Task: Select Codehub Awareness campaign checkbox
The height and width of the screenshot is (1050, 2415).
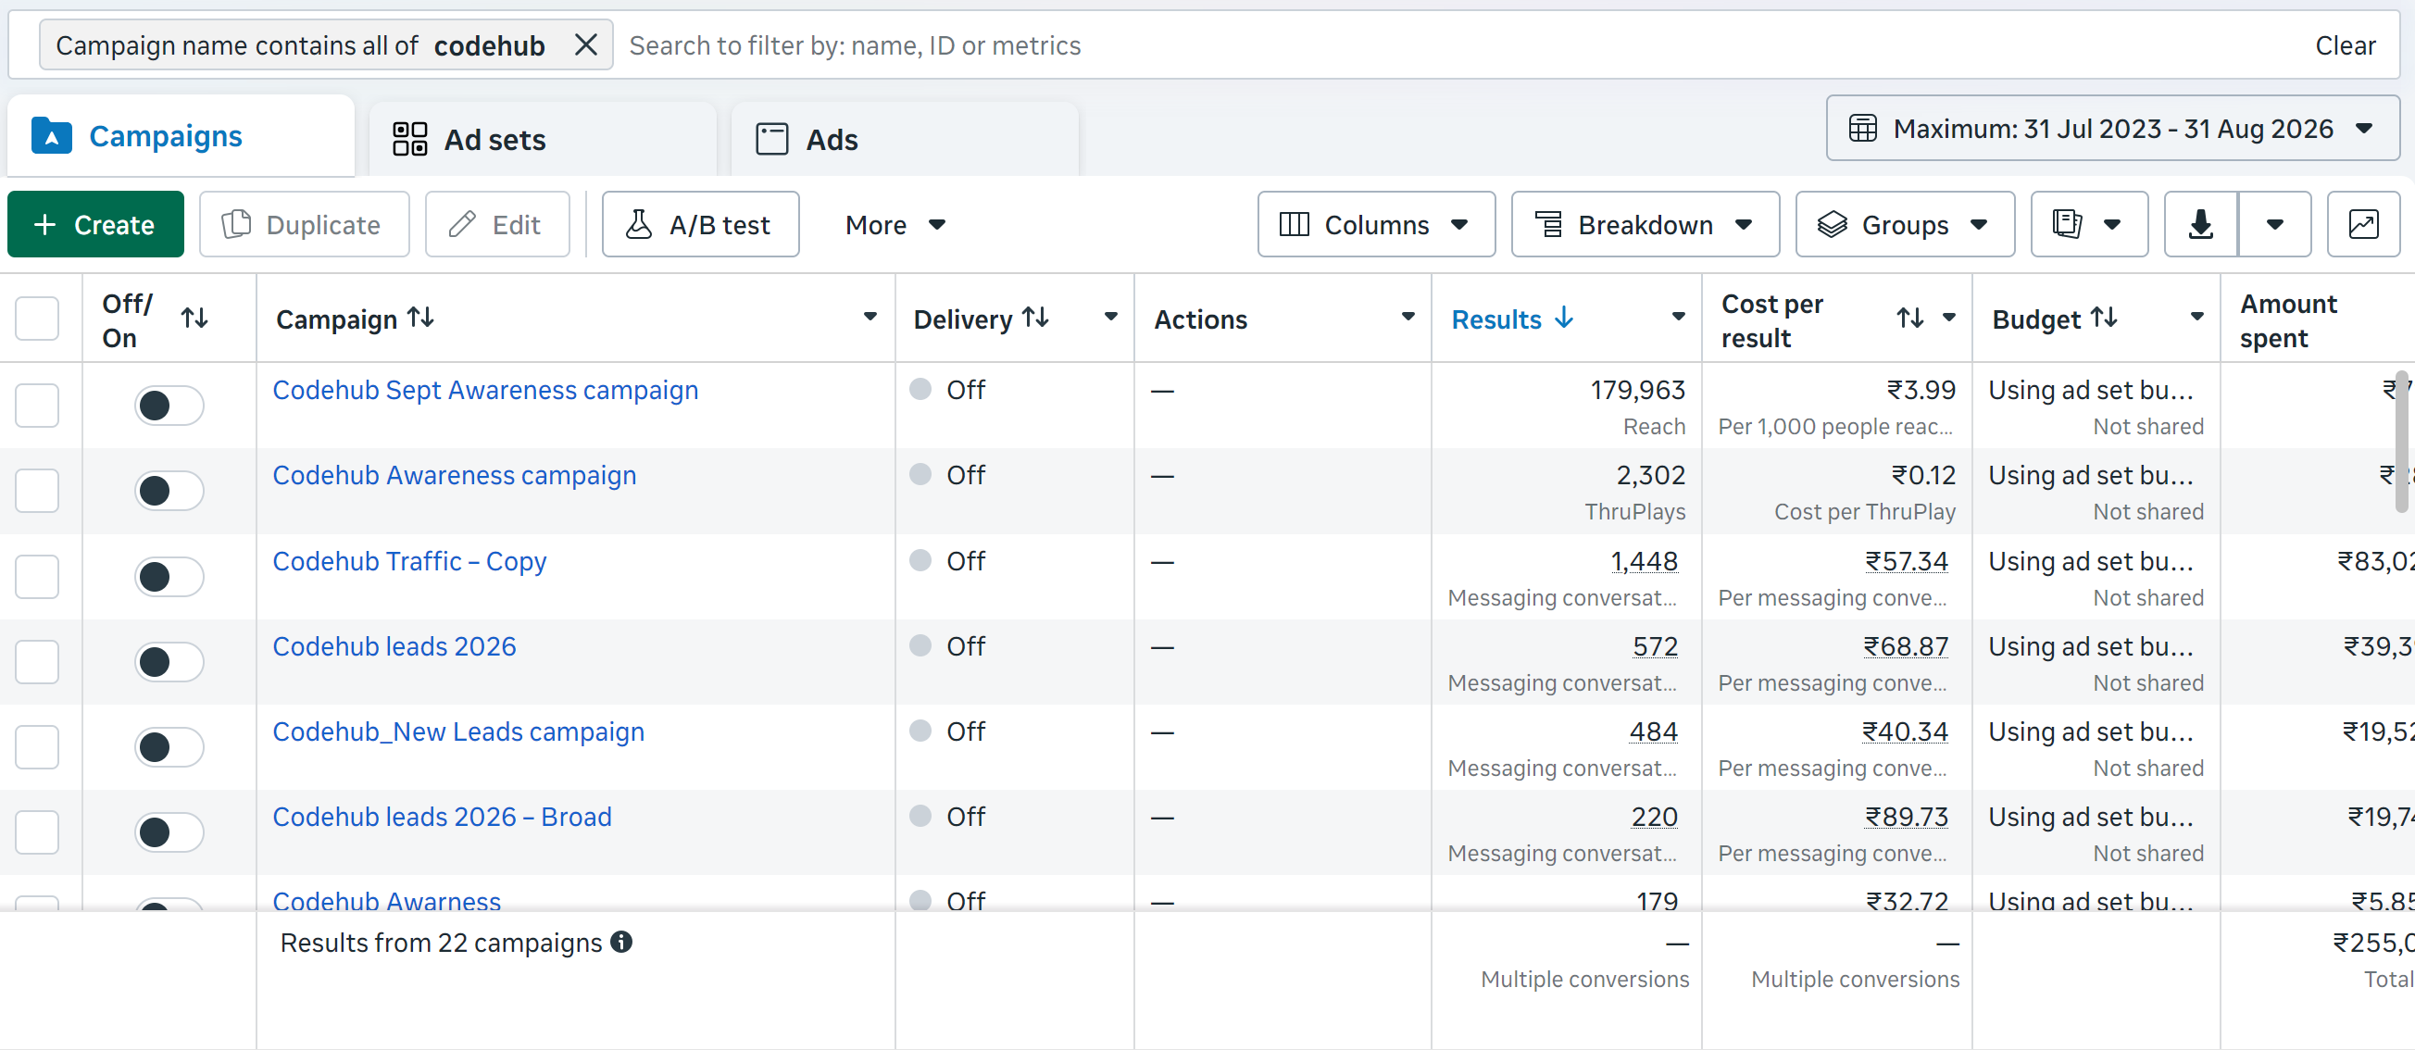Action: [x=37, y=491]
